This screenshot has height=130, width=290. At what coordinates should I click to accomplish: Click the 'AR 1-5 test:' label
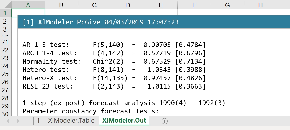(46, 45)
